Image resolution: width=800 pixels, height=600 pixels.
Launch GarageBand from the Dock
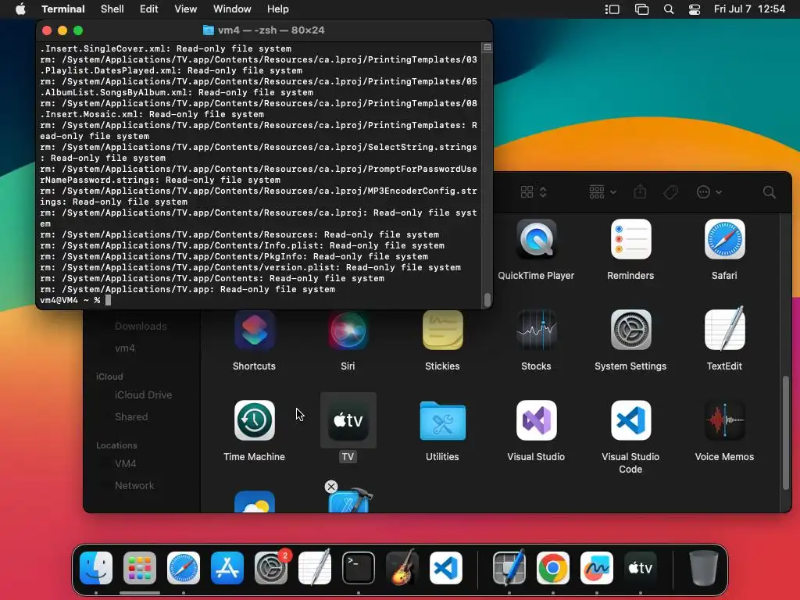click(402, 568)
